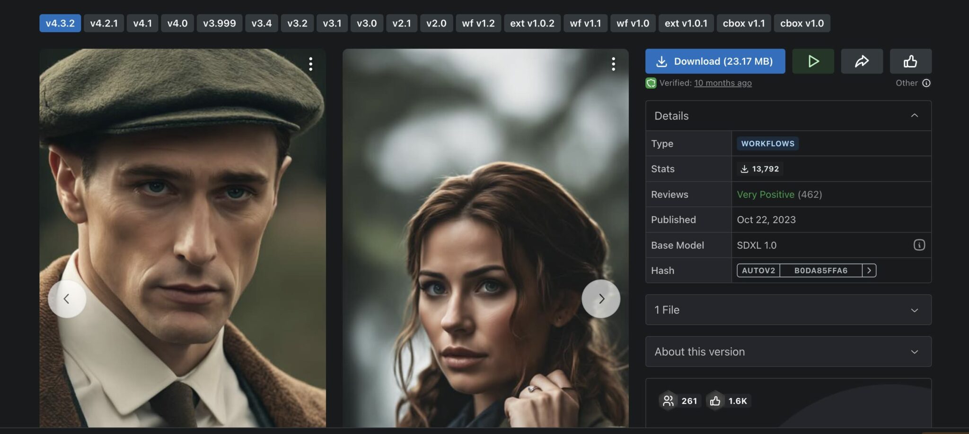Expand About this version section

point(914,352)
